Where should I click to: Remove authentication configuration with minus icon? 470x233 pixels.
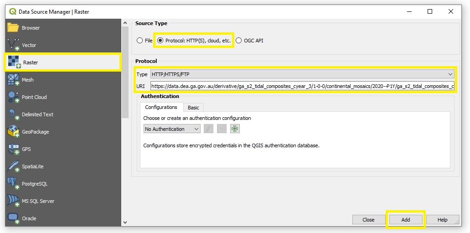[x=222, y=129]
